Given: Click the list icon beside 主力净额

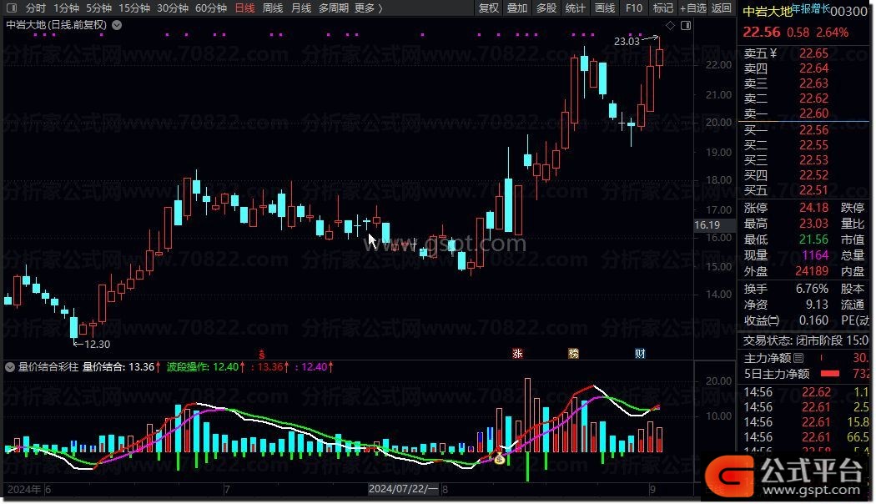Looking at the screenshot, I should point(798,358).
